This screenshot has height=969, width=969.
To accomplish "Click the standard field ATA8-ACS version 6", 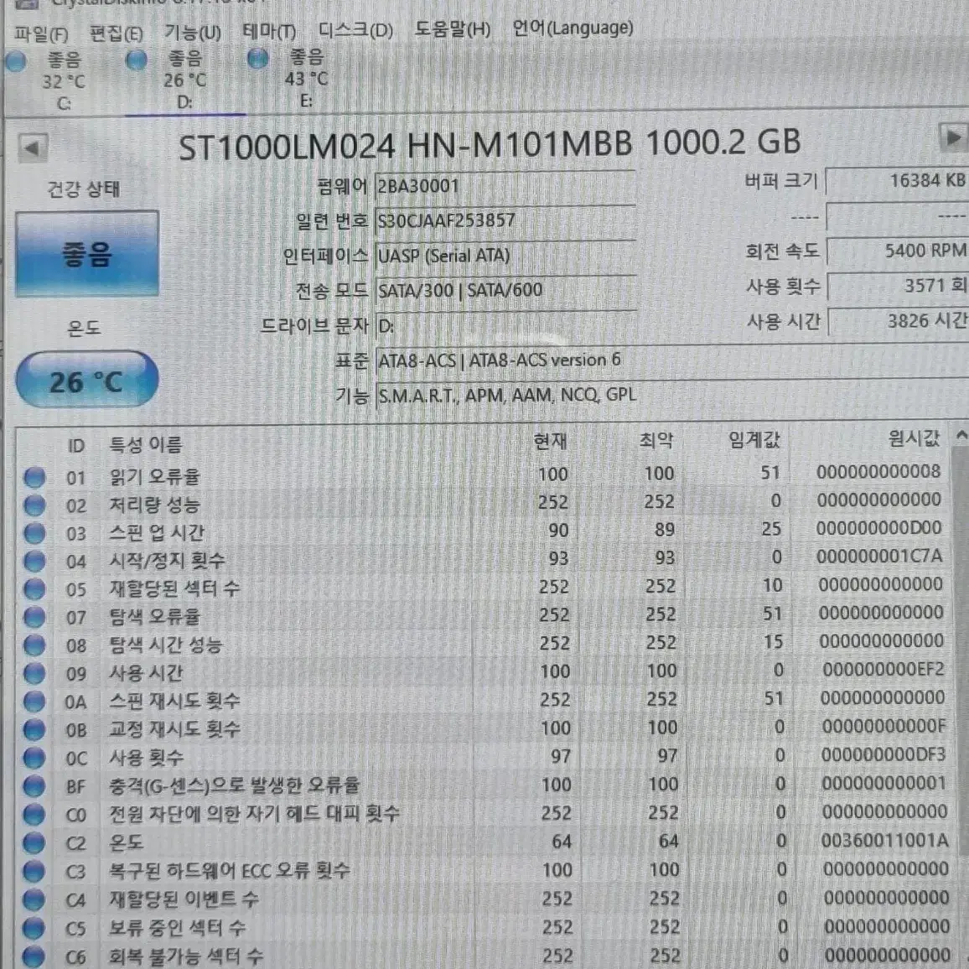I will pyautogui.click(x=671, y=360).
